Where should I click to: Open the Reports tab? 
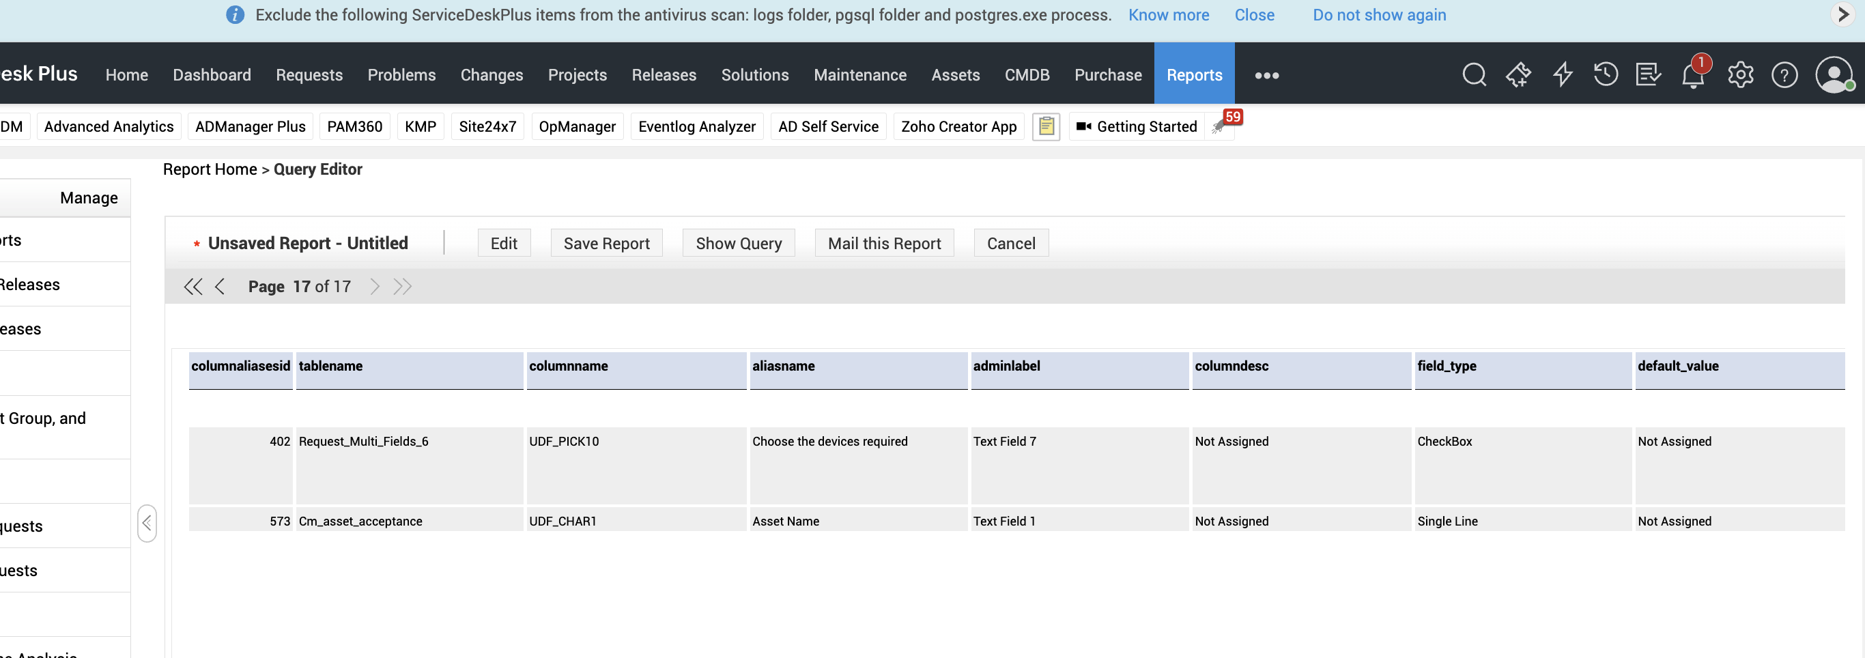coord(1194,74)
